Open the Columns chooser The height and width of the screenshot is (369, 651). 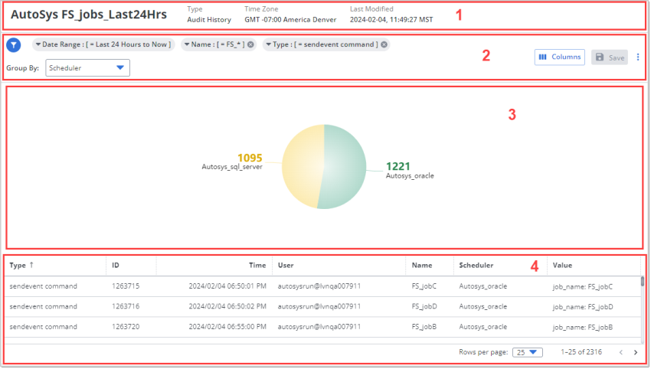click(560, 57)
